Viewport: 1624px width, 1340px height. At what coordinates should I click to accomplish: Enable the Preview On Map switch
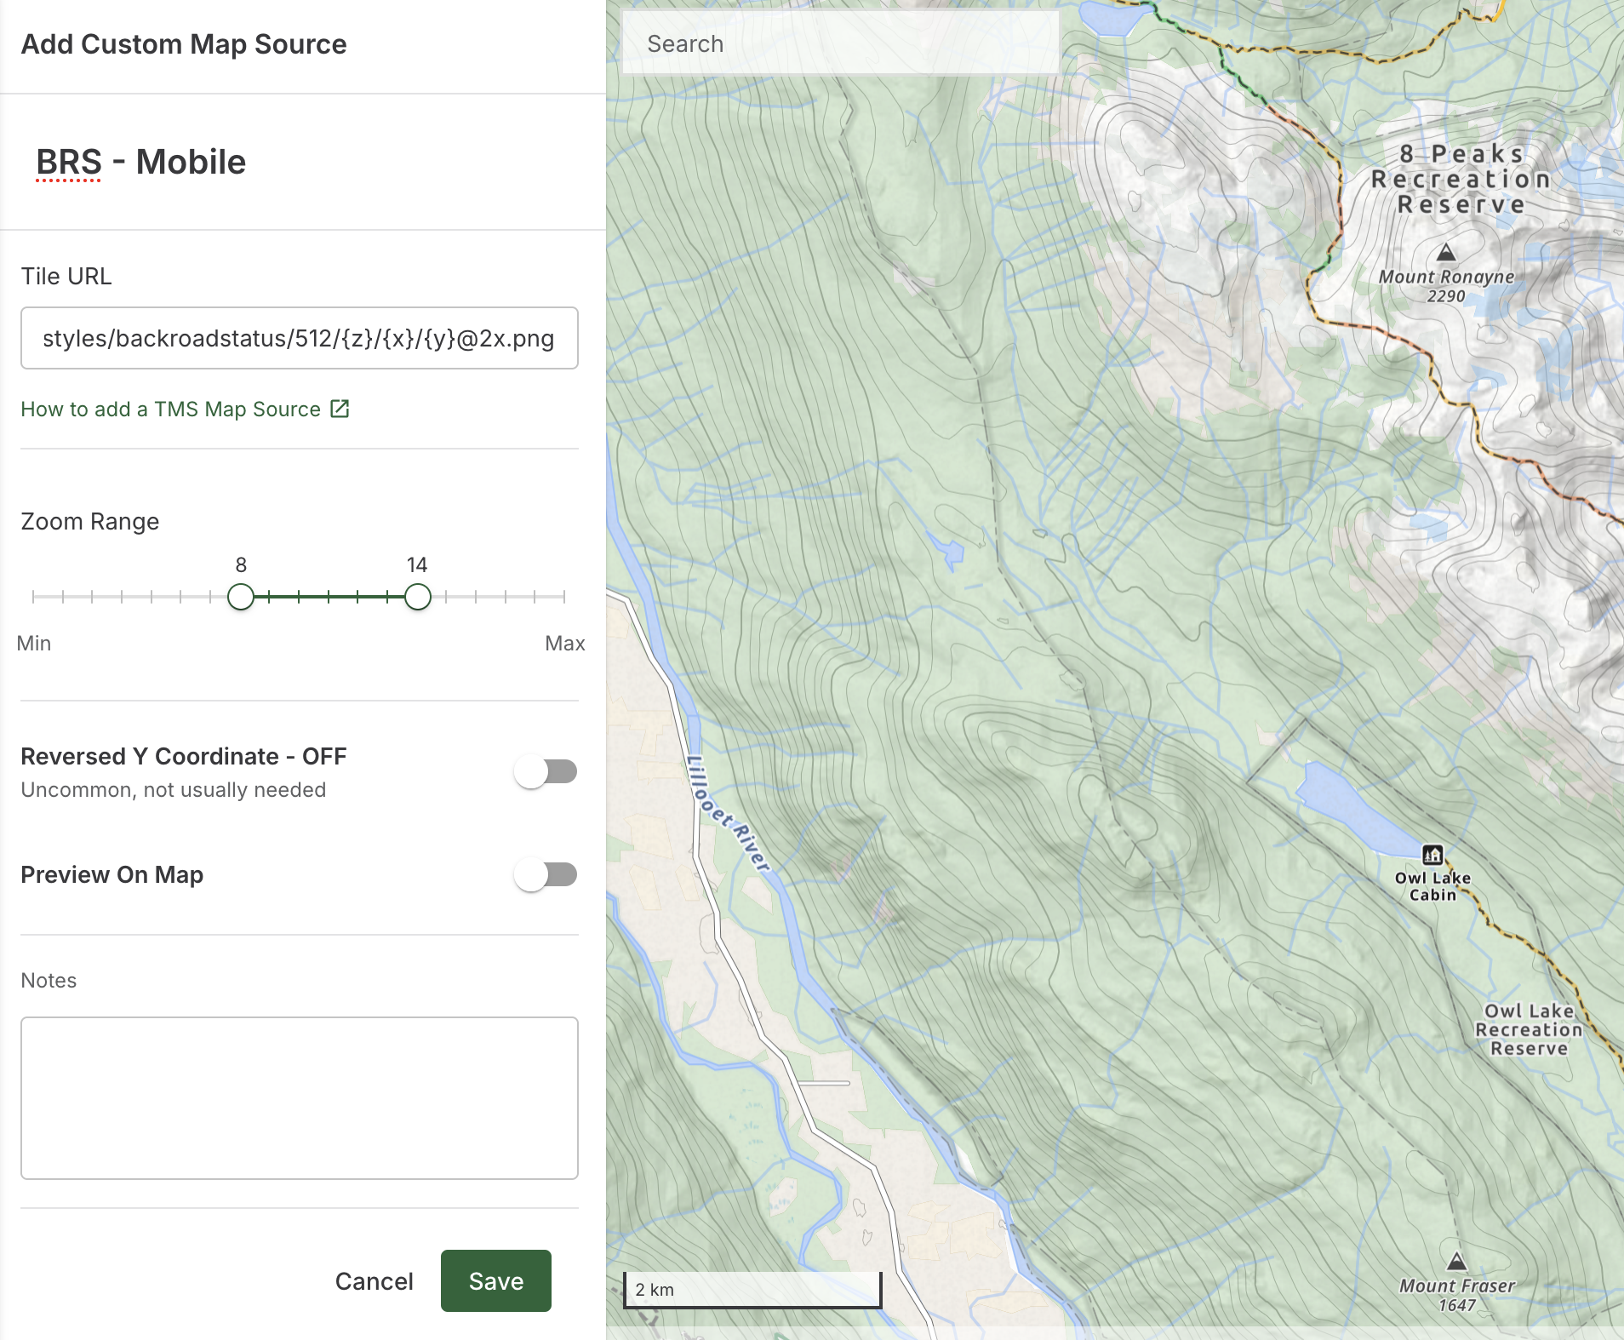click(546, 875)
